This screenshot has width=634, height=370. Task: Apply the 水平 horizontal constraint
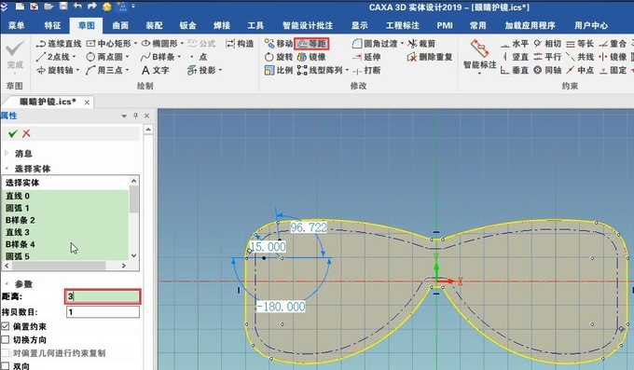coord(515,44)
